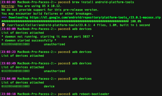
Task: Click the 23:04:08 prompt timestamp
Action: [x=9, y=79]
